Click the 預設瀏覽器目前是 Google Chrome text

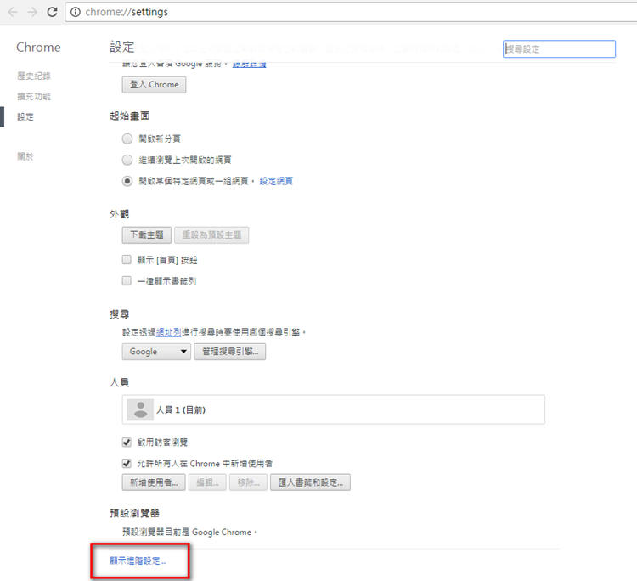pos(189,533)
